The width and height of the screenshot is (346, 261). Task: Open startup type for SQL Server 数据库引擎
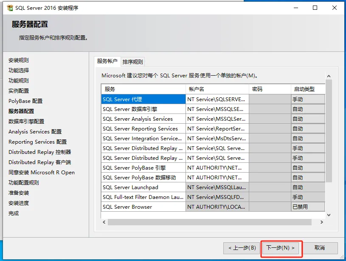308,109
